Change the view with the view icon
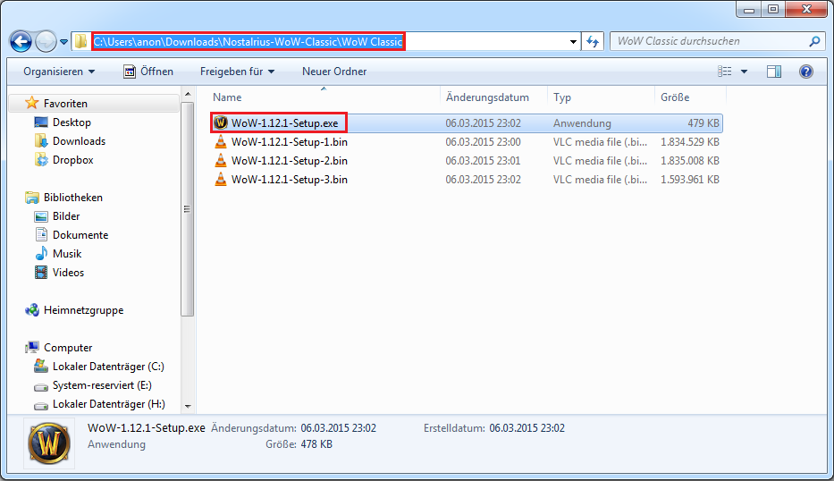Image resolution: width=834 pixels, height=481 pixels. [x=724, y=72]
